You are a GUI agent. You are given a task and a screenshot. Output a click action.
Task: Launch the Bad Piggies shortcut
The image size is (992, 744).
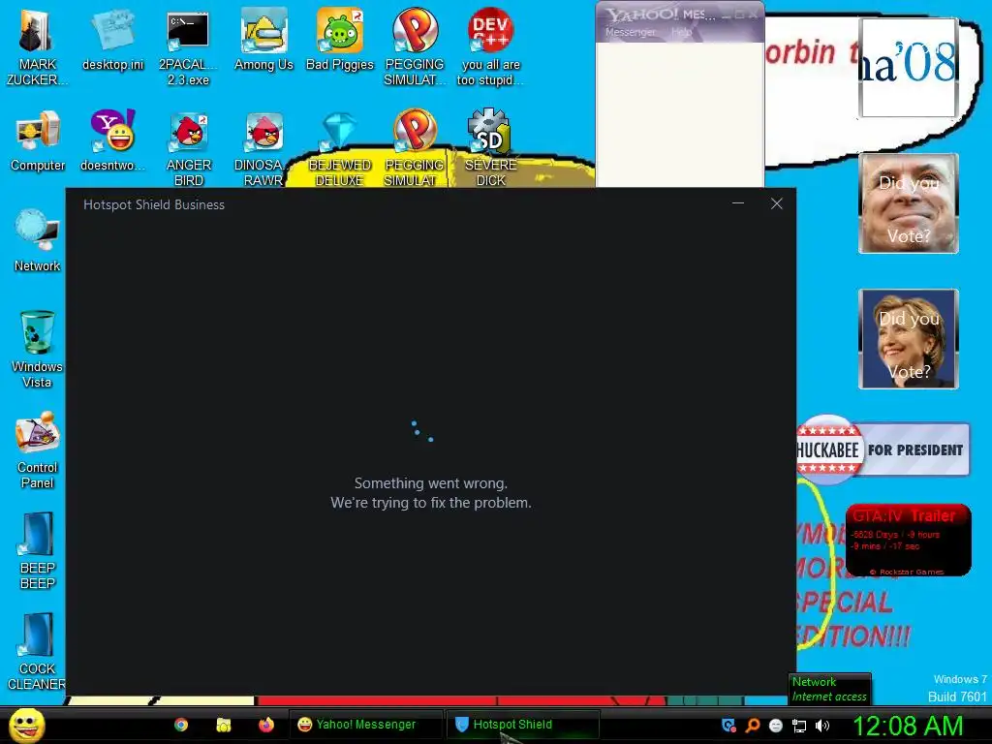[340, 41]
